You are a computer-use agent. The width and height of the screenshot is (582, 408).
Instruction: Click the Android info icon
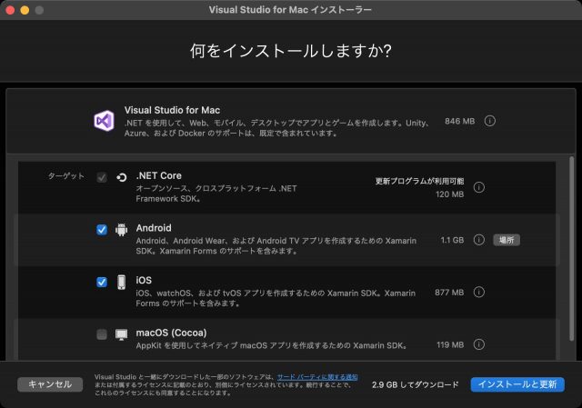point(479,240)
